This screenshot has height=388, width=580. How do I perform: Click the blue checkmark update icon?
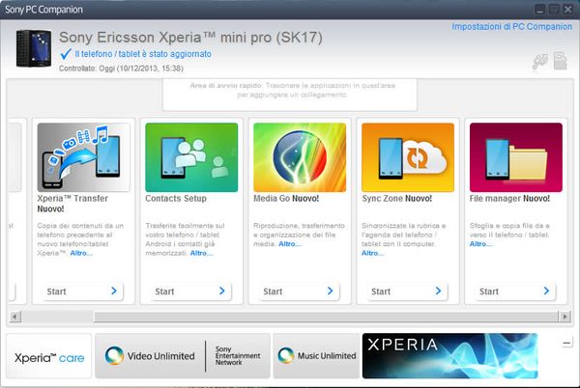66,54
